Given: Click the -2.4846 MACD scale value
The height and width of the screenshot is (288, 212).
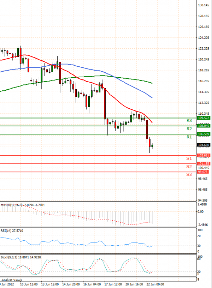Looking at the screenshot, I should click(202, 225).
